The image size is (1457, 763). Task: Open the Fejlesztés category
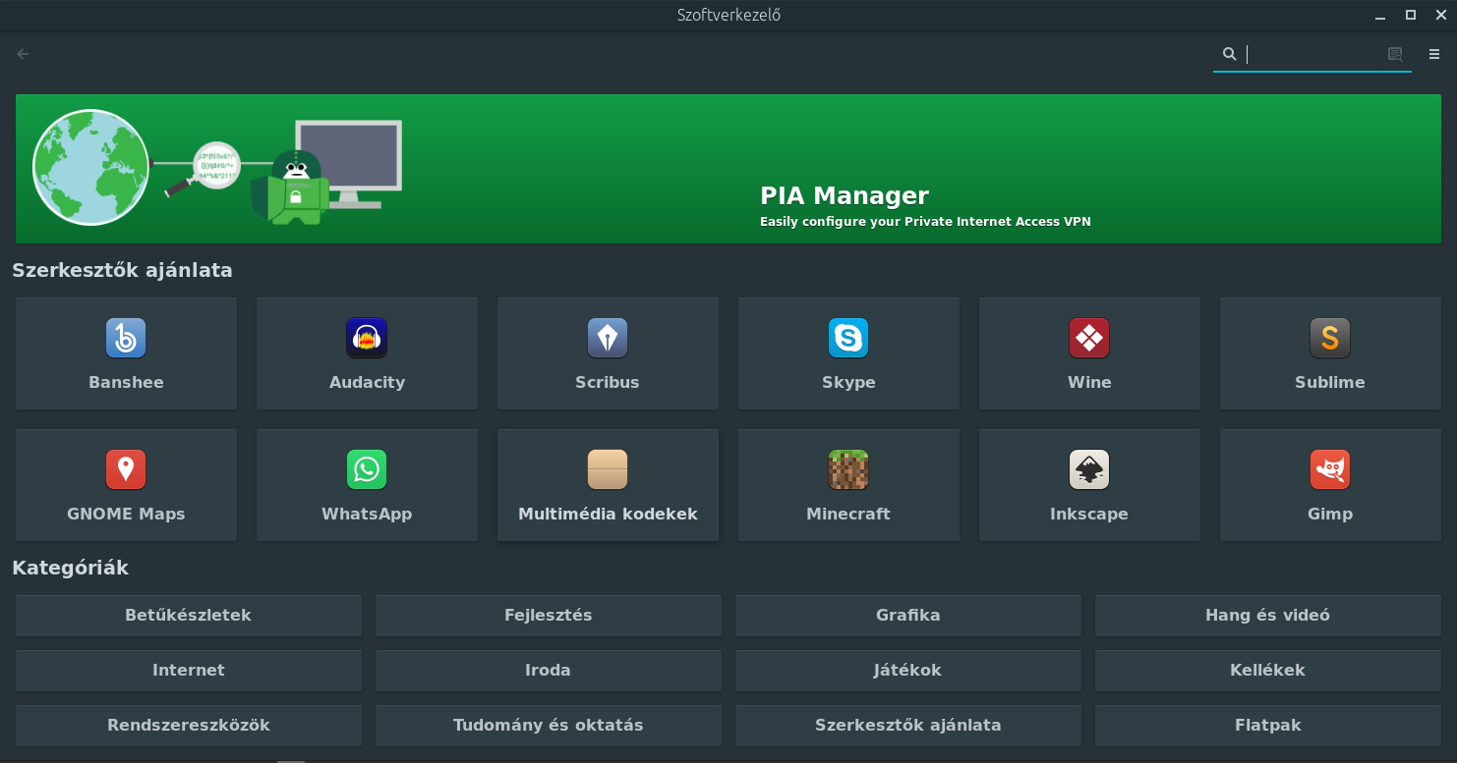pyautogui.click(x=549, y=615)
